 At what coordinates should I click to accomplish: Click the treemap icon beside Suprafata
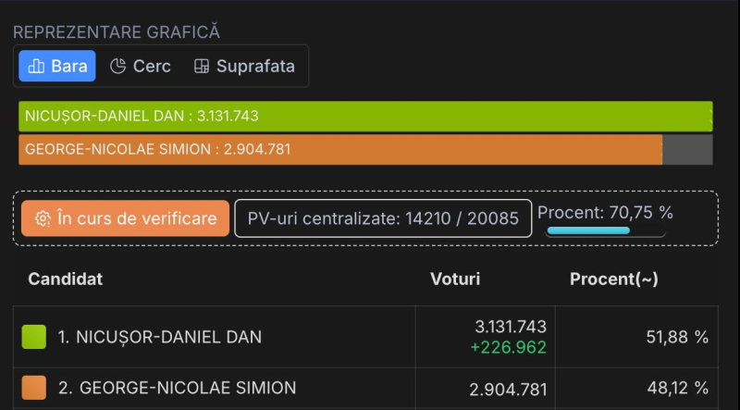tap(202, 66)
